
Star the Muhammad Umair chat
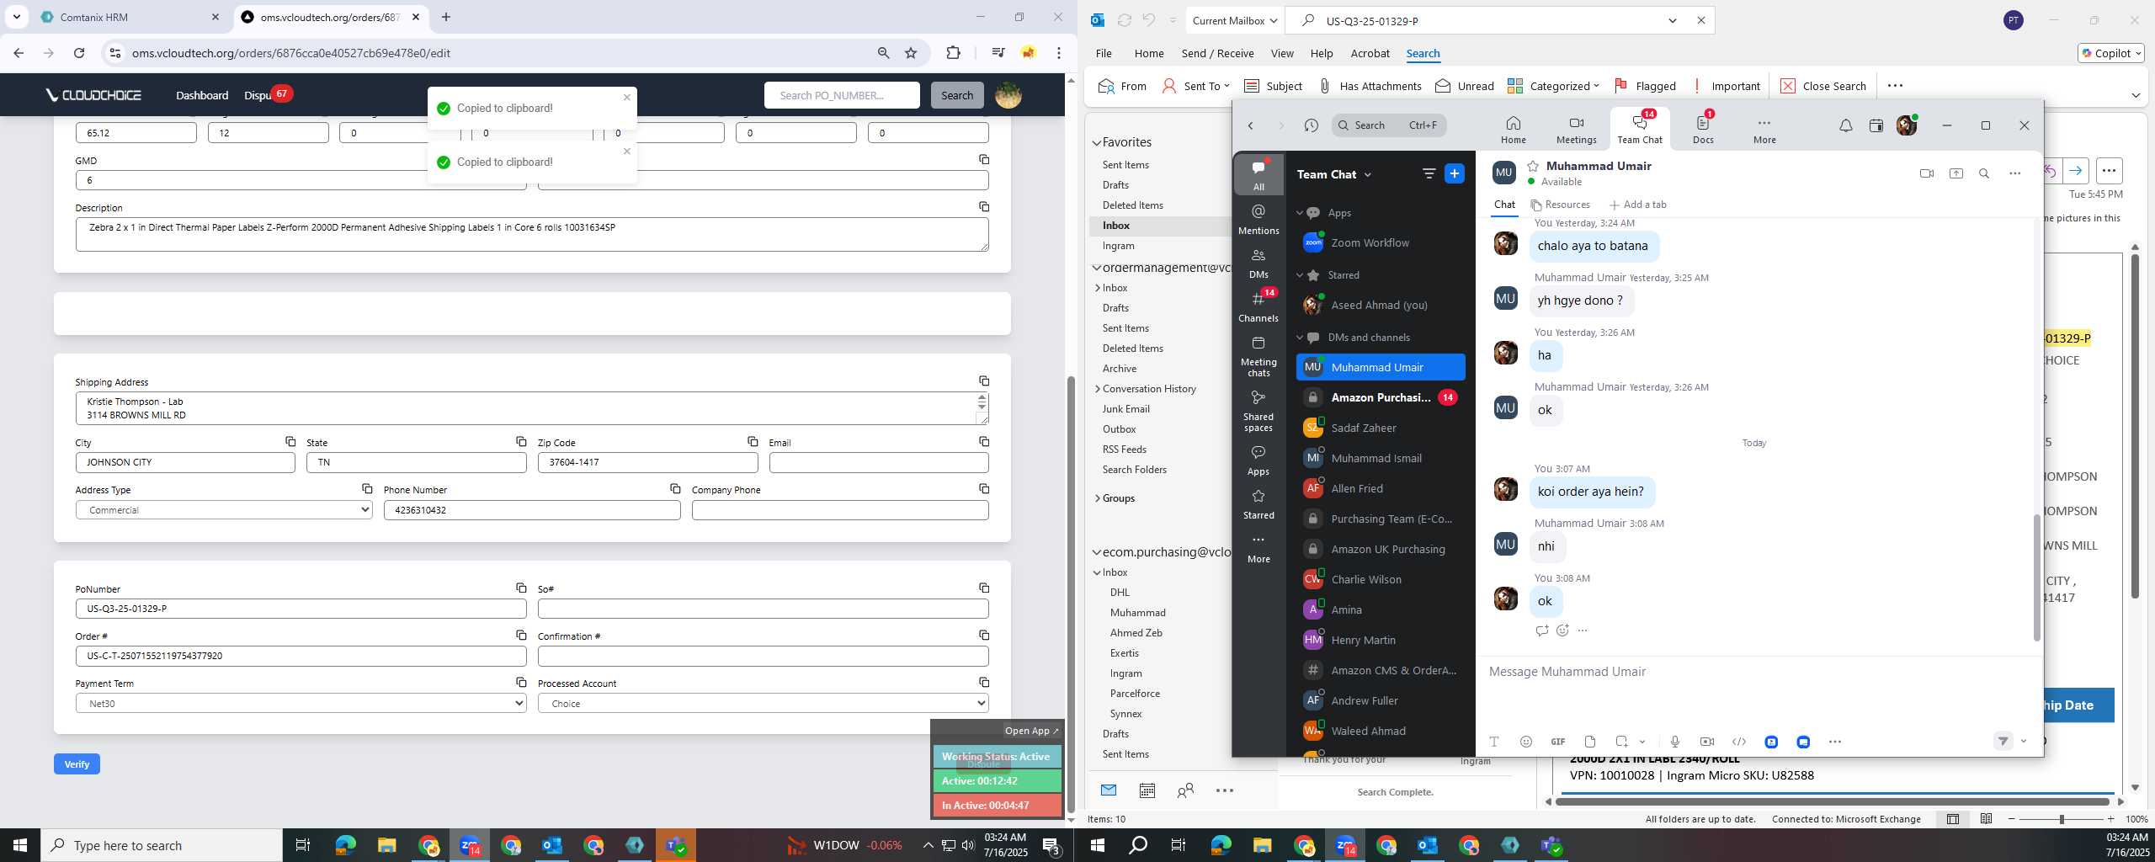click(x=1533, y=166)
